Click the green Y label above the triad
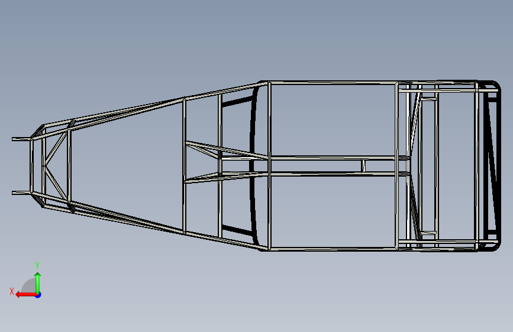This screenshot has height=332, width=513. (37, 265)
